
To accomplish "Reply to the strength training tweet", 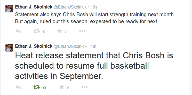I will tap(18, 31).
